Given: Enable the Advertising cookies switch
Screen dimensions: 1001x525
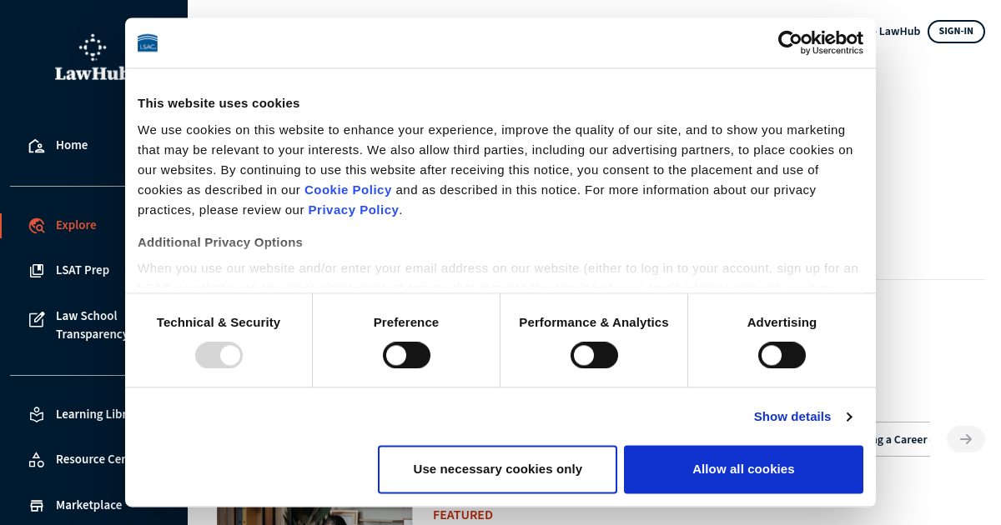Looking at the screenshot, I should (x=782, y=355).
